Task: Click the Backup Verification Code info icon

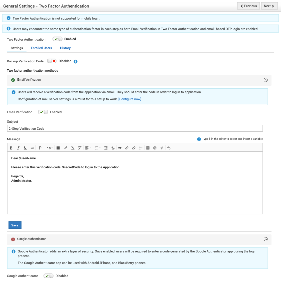Action: (x=75, y=61)
